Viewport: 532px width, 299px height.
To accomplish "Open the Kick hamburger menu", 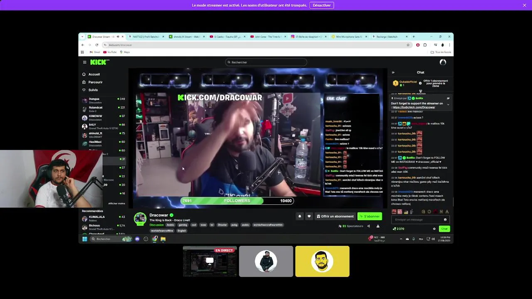I will point(84,62).
